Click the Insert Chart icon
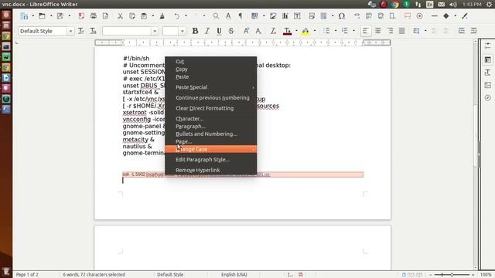495x278 pixels. click(285, 15)
